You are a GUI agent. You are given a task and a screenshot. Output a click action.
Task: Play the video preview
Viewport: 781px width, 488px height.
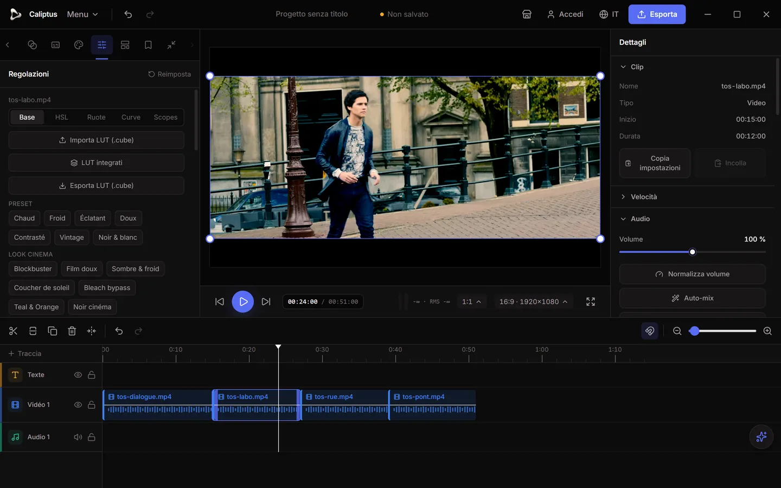pos(243,301)
